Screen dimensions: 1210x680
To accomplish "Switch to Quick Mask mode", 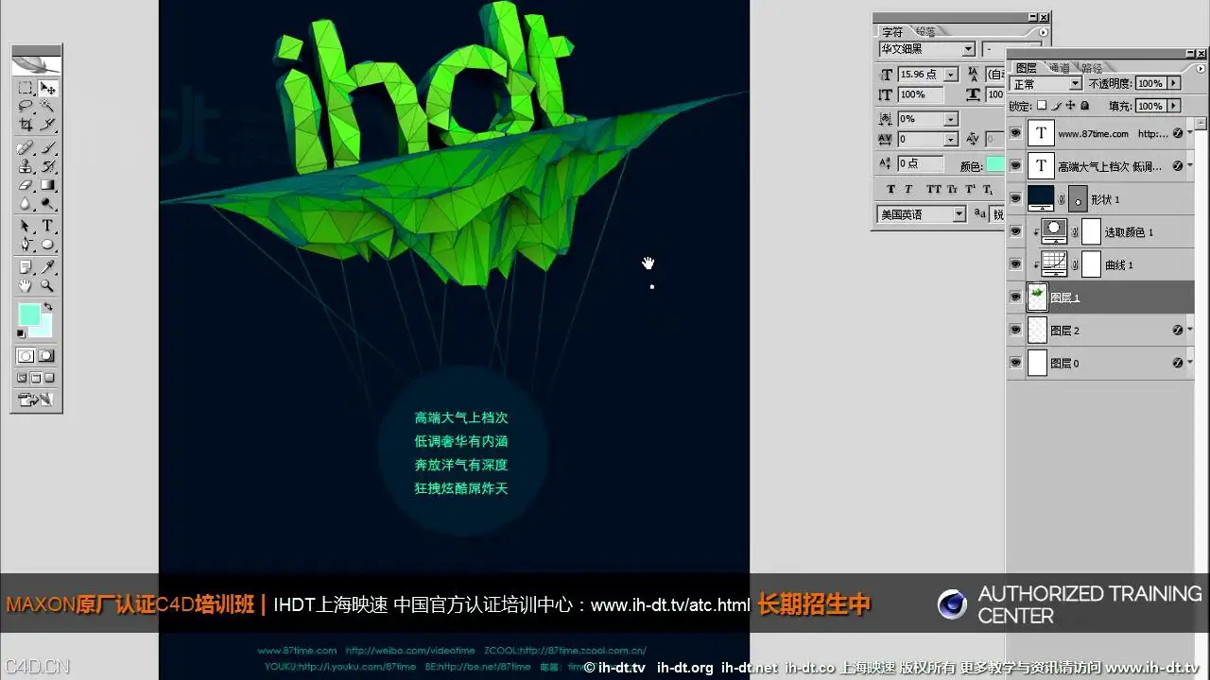I will tap(46, 356).
